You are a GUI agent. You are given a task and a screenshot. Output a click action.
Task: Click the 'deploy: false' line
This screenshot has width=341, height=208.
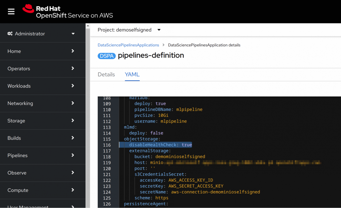click(146, 133)
